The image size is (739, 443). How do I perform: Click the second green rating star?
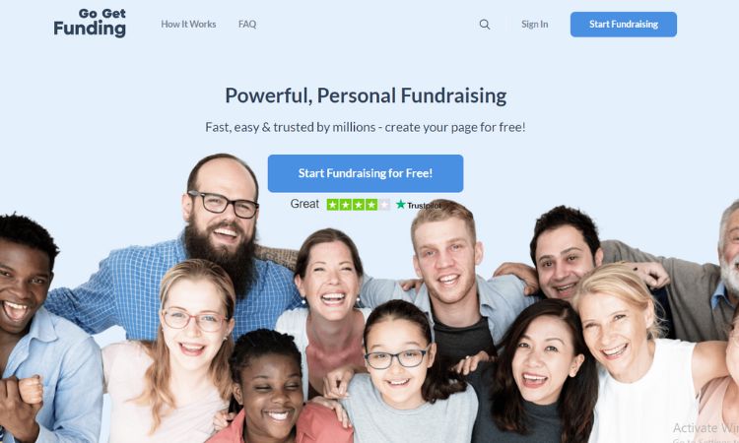(346, 205)
